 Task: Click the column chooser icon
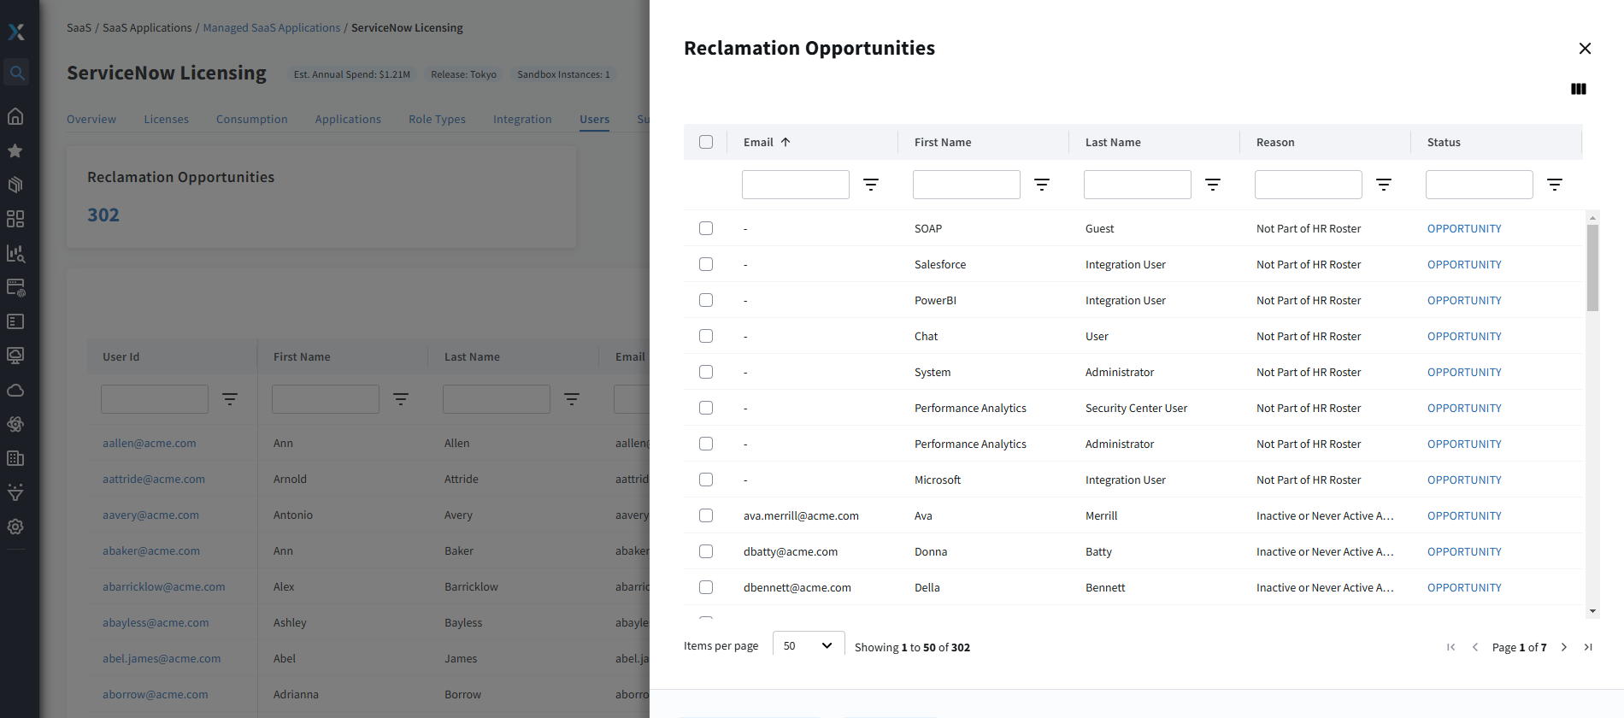pyautogui.click(x=1578, y=89)
